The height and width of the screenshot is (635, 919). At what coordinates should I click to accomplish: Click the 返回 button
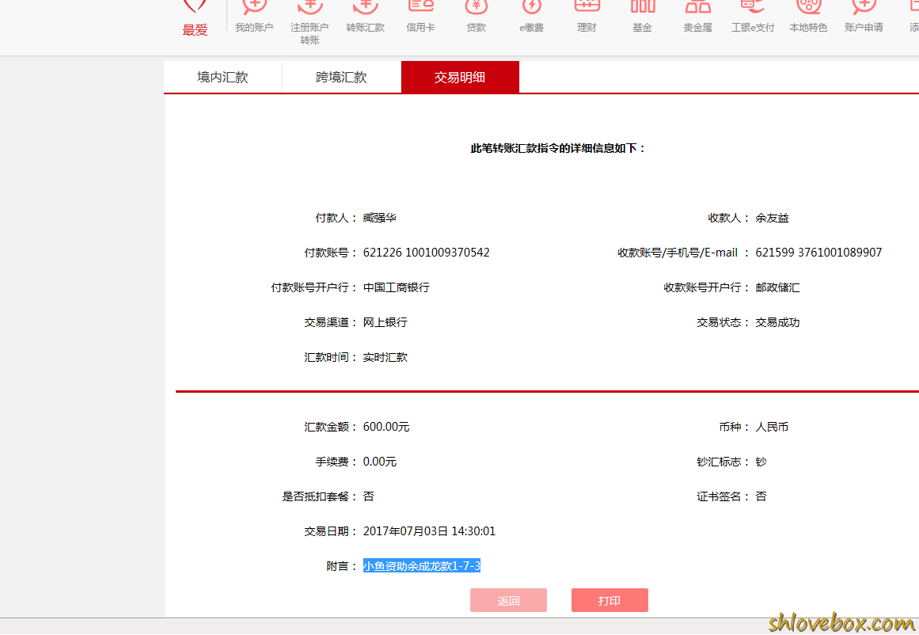tap(508, 600)
